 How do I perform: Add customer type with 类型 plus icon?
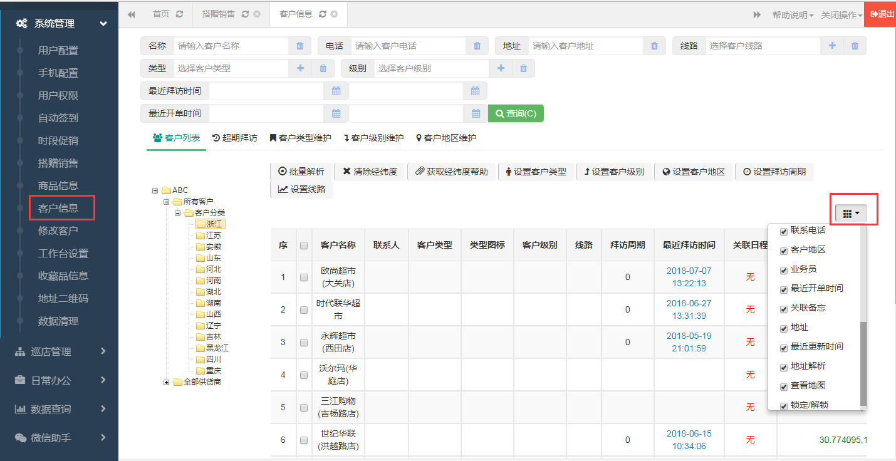pos(300,68)
